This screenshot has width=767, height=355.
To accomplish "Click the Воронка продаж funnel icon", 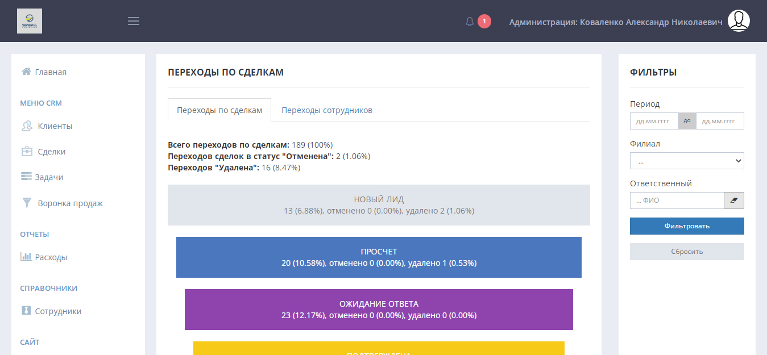I will click(26, 203).
